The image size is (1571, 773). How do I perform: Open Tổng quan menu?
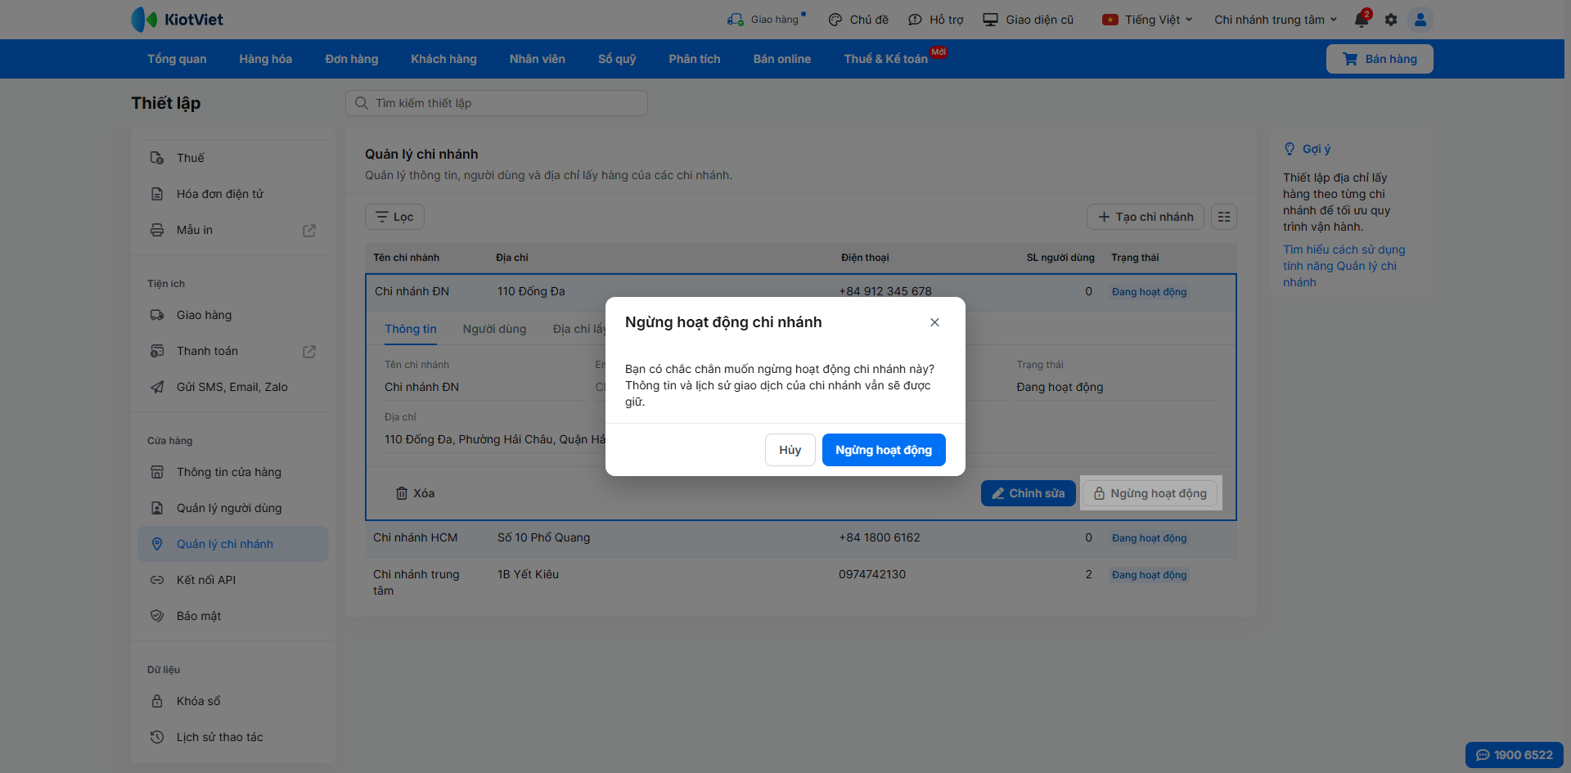[177, 59]
